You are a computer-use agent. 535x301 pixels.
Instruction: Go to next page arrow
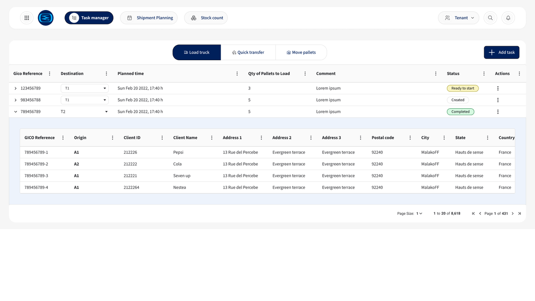coord(513,214)
